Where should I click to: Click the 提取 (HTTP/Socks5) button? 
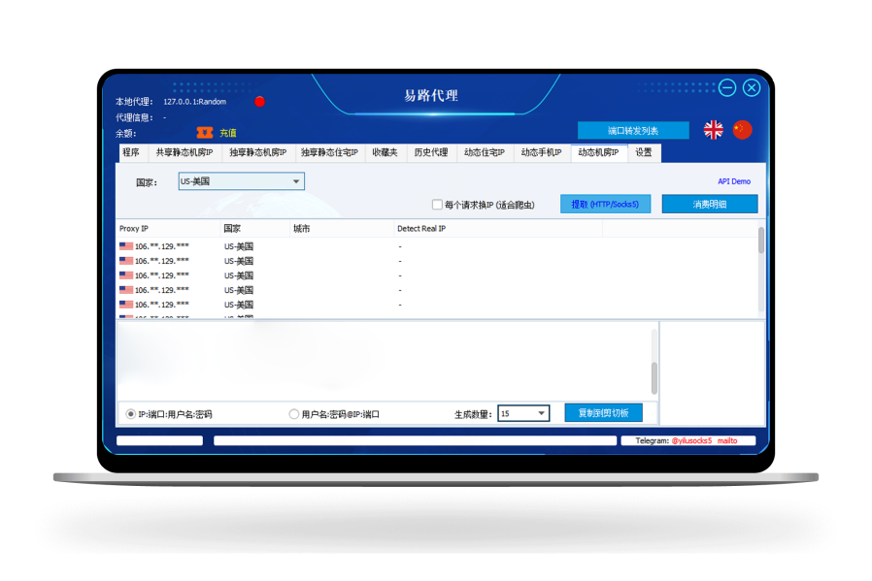pos(605,204)
